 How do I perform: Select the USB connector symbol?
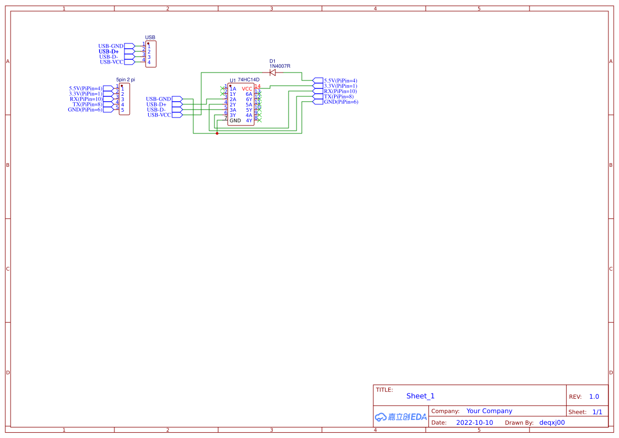(x=151, y=53)
